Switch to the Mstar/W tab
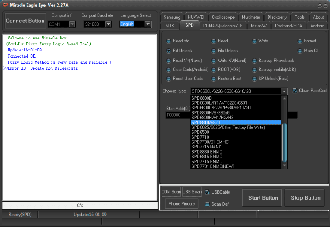The height and width of the screenshot is (227, 330). (x=259, y=26)
